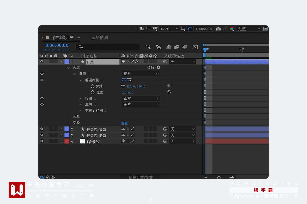Viewport: 307px width, 204px height.
Task: Click the 图层名称 column header
Action: coord(89,56)
